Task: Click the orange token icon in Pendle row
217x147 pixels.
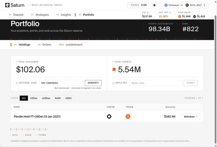Action: tap(128, 117)
